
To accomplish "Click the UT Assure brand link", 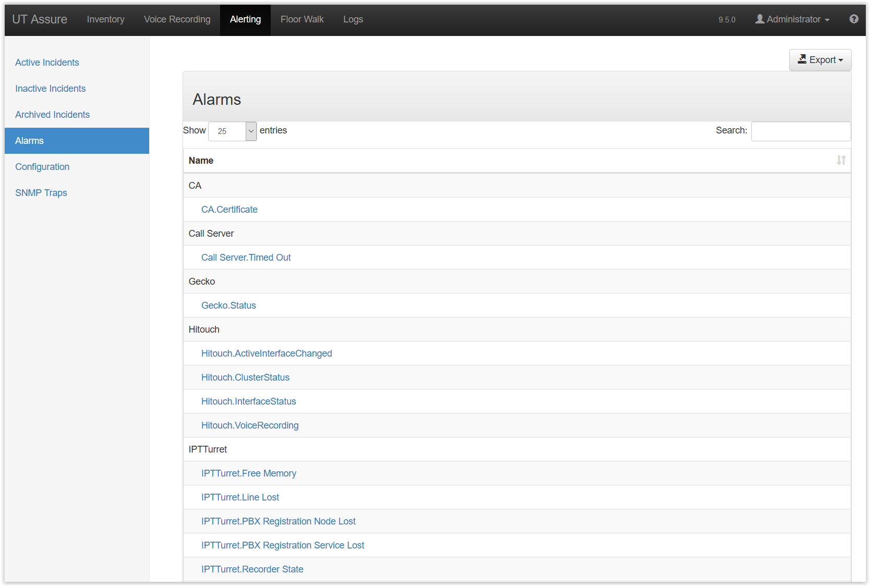I will coord(40,19).
